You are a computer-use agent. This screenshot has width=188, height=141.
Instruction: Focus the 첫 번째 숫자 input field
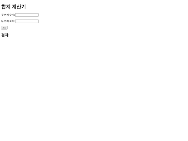point(27,15)
